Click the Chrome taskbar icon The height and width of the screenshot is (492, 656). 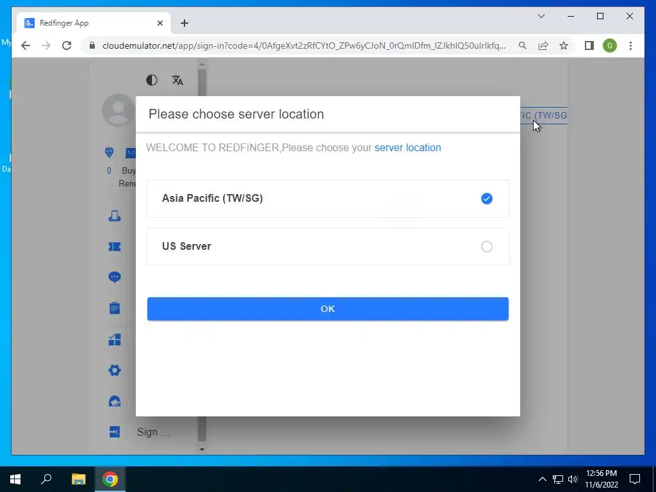[110, 479]
